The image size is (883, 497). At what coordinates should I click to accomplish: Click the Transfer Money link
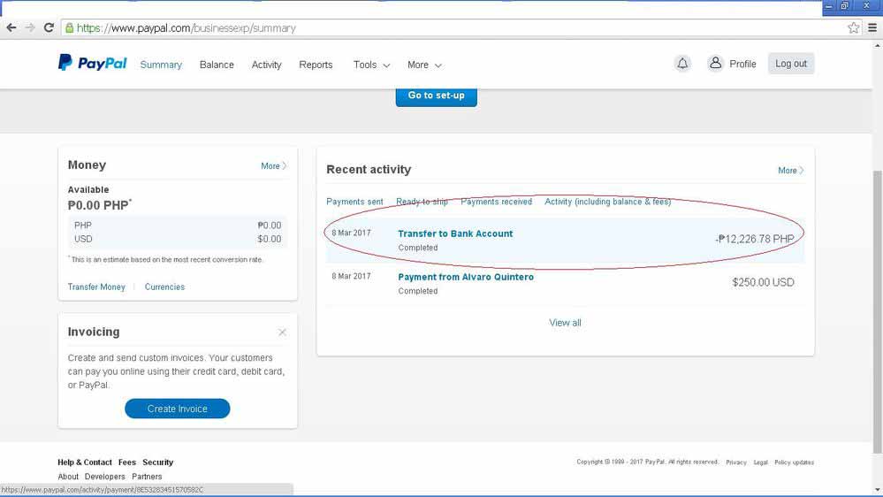pos(96,287)
